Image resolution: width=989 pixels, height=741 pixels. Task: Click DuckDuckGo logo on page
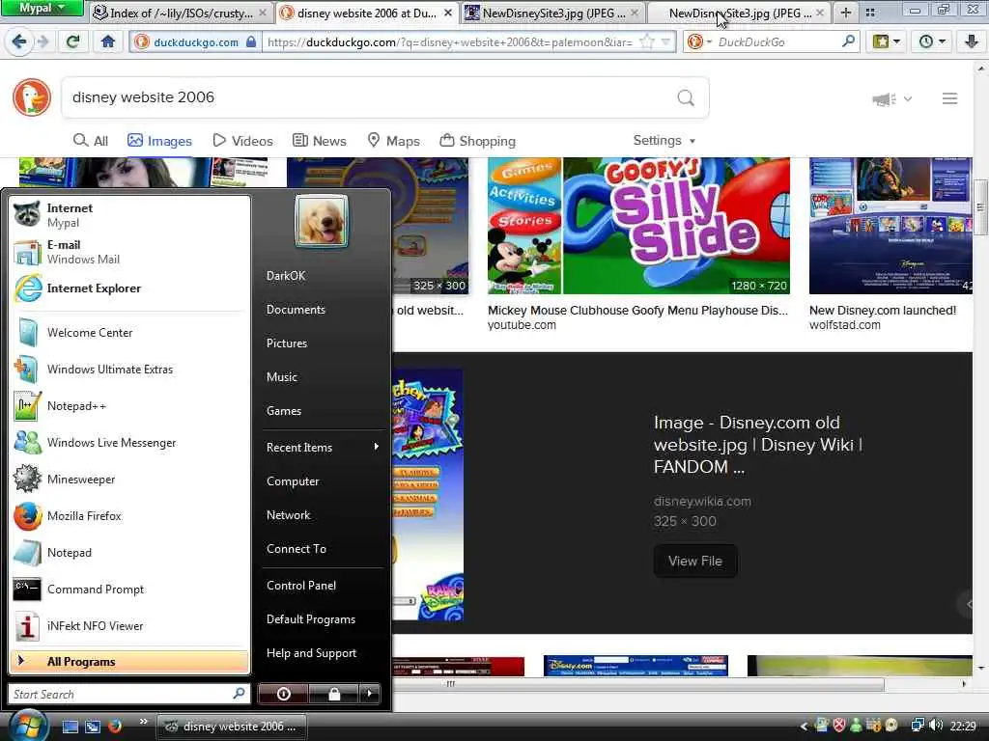tap(32, 97)
